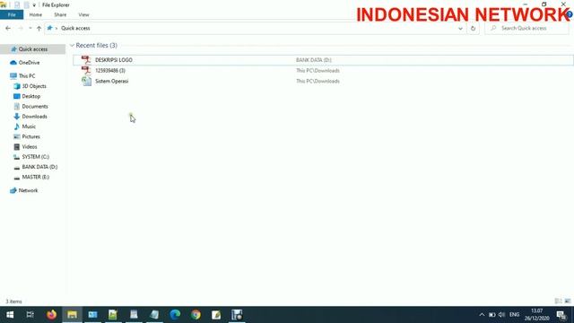574x323 pixels.
Task: Open the Pictures folder in sidebar
Action: pos(30,136)
